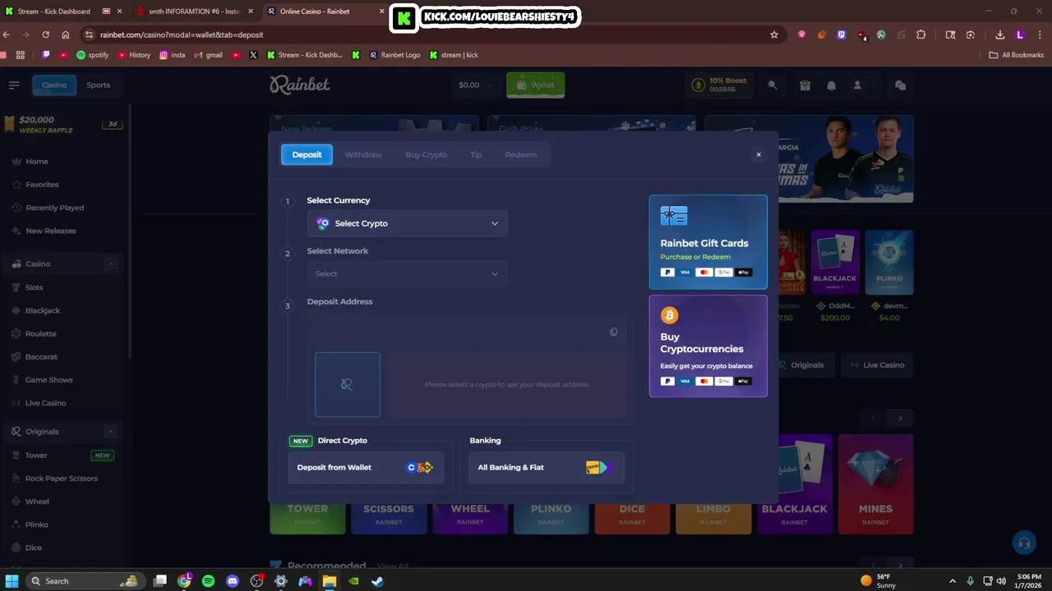Switch to the Withdraw tab
Screen dimensions: 1052x591
pyautogui.click(x=363, y=154)
